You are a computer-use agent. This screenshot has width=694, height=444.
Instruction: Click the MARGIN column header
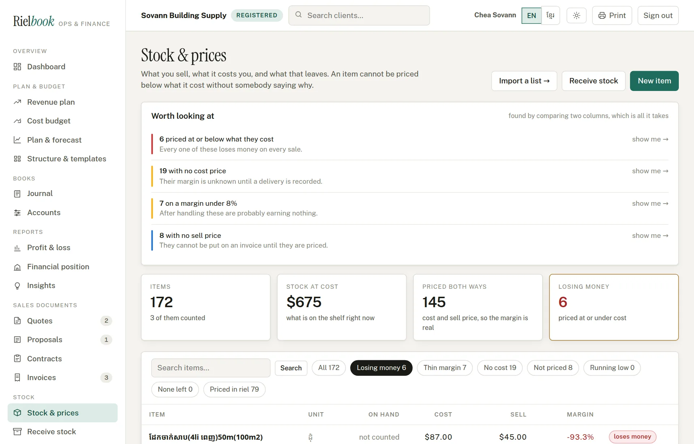pos(580,415)
